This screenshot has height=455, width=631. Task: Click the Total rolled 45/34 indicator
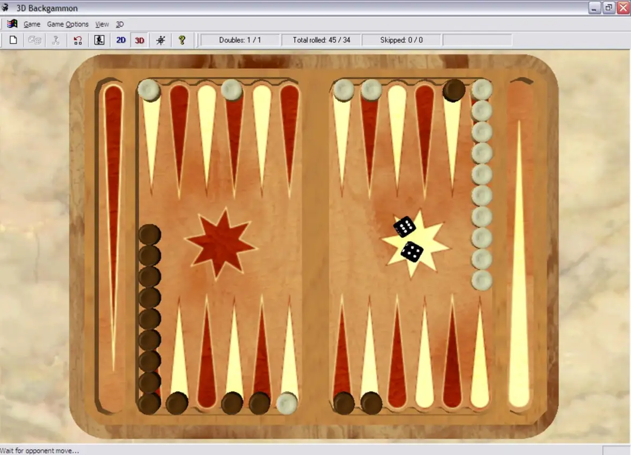[x=321, y=40]
